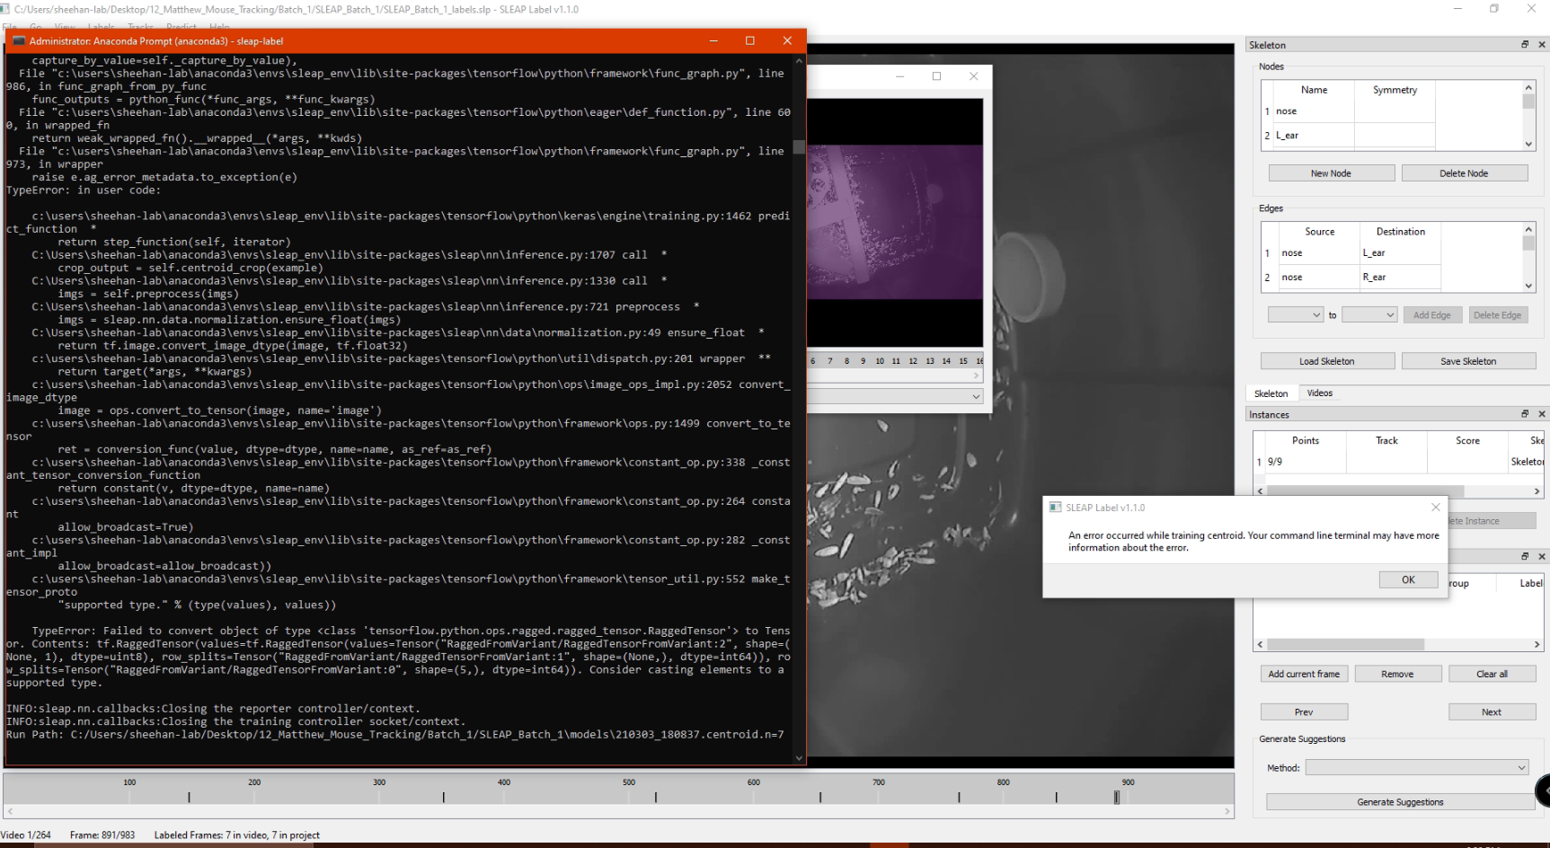
Task: Click the SLEAP icon in the error dialog titlebar
Action: tap(1053, 507)
